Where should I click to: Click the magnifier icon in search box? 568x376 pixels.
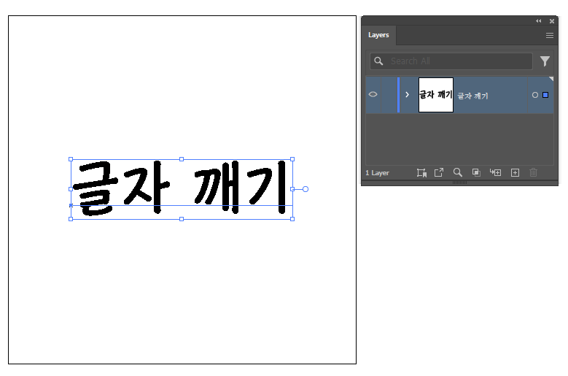click(378, 61)
